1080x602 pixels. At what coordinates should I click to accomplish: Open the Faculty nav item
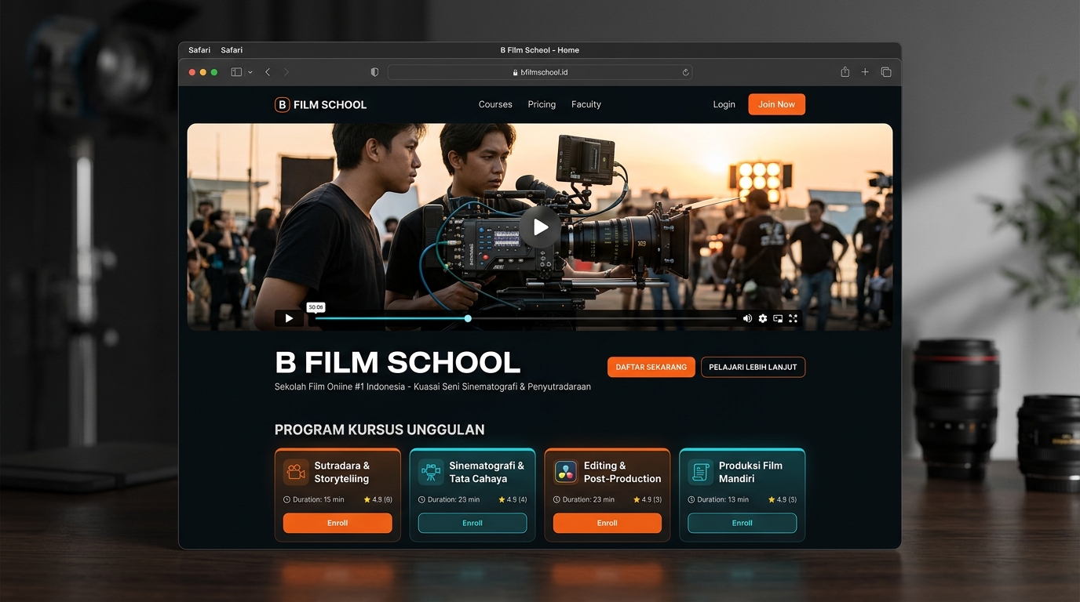coord(586,104)
